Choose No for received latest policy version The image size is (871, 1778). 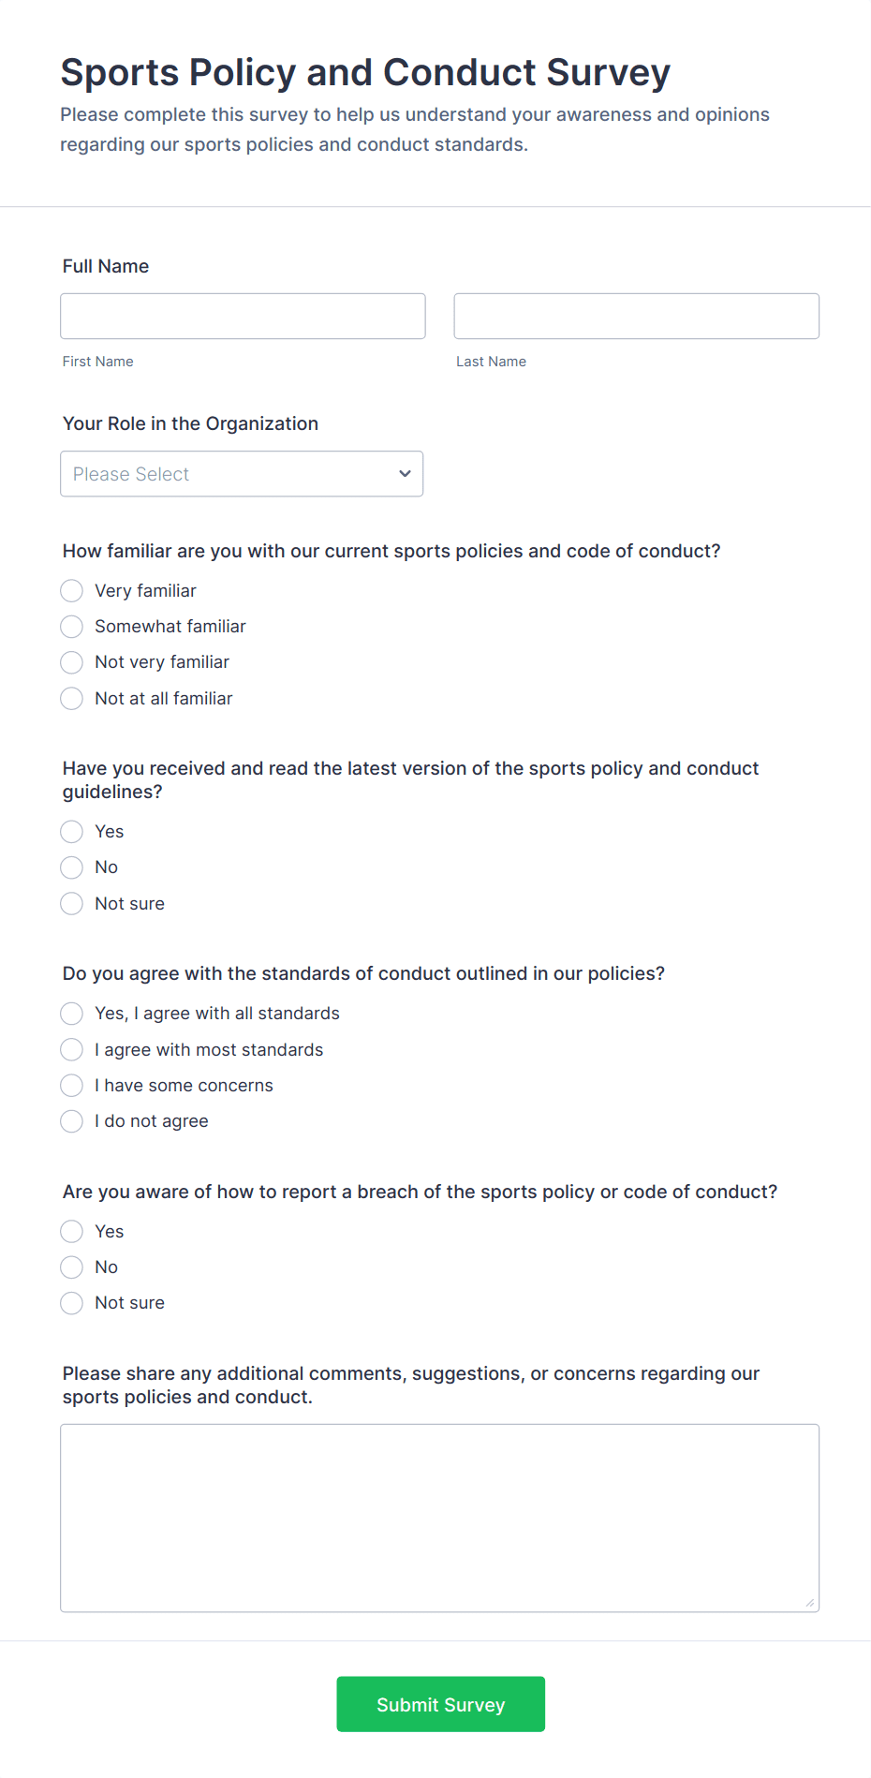pyautogui.click(x=72, y=867)
